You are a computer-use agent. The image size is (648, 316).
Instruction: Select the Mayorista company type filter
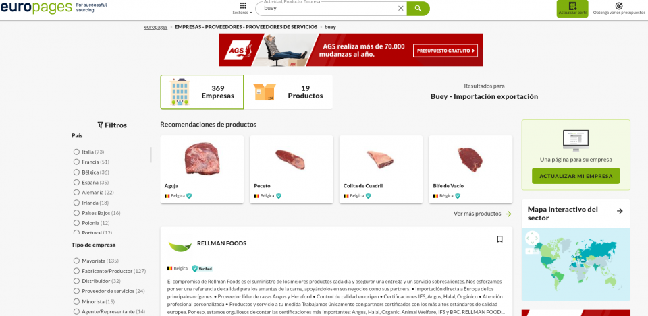pos(76,261)
